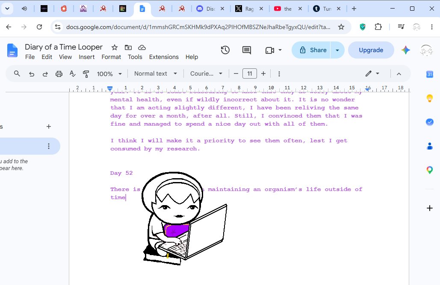
Task: Open Gemini sparkle assistant icon
Action: point(405,50)
